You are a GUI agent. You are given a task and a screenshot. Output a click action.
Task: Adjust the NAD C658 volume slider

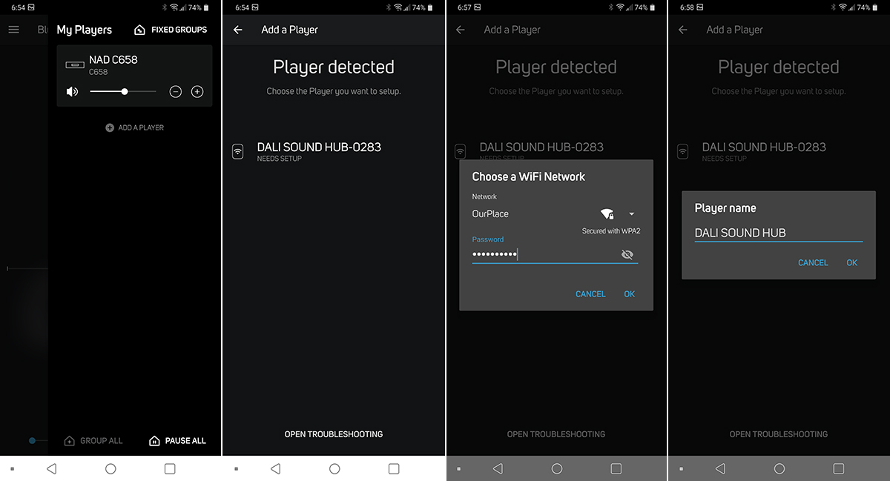(x=123, y=92)
